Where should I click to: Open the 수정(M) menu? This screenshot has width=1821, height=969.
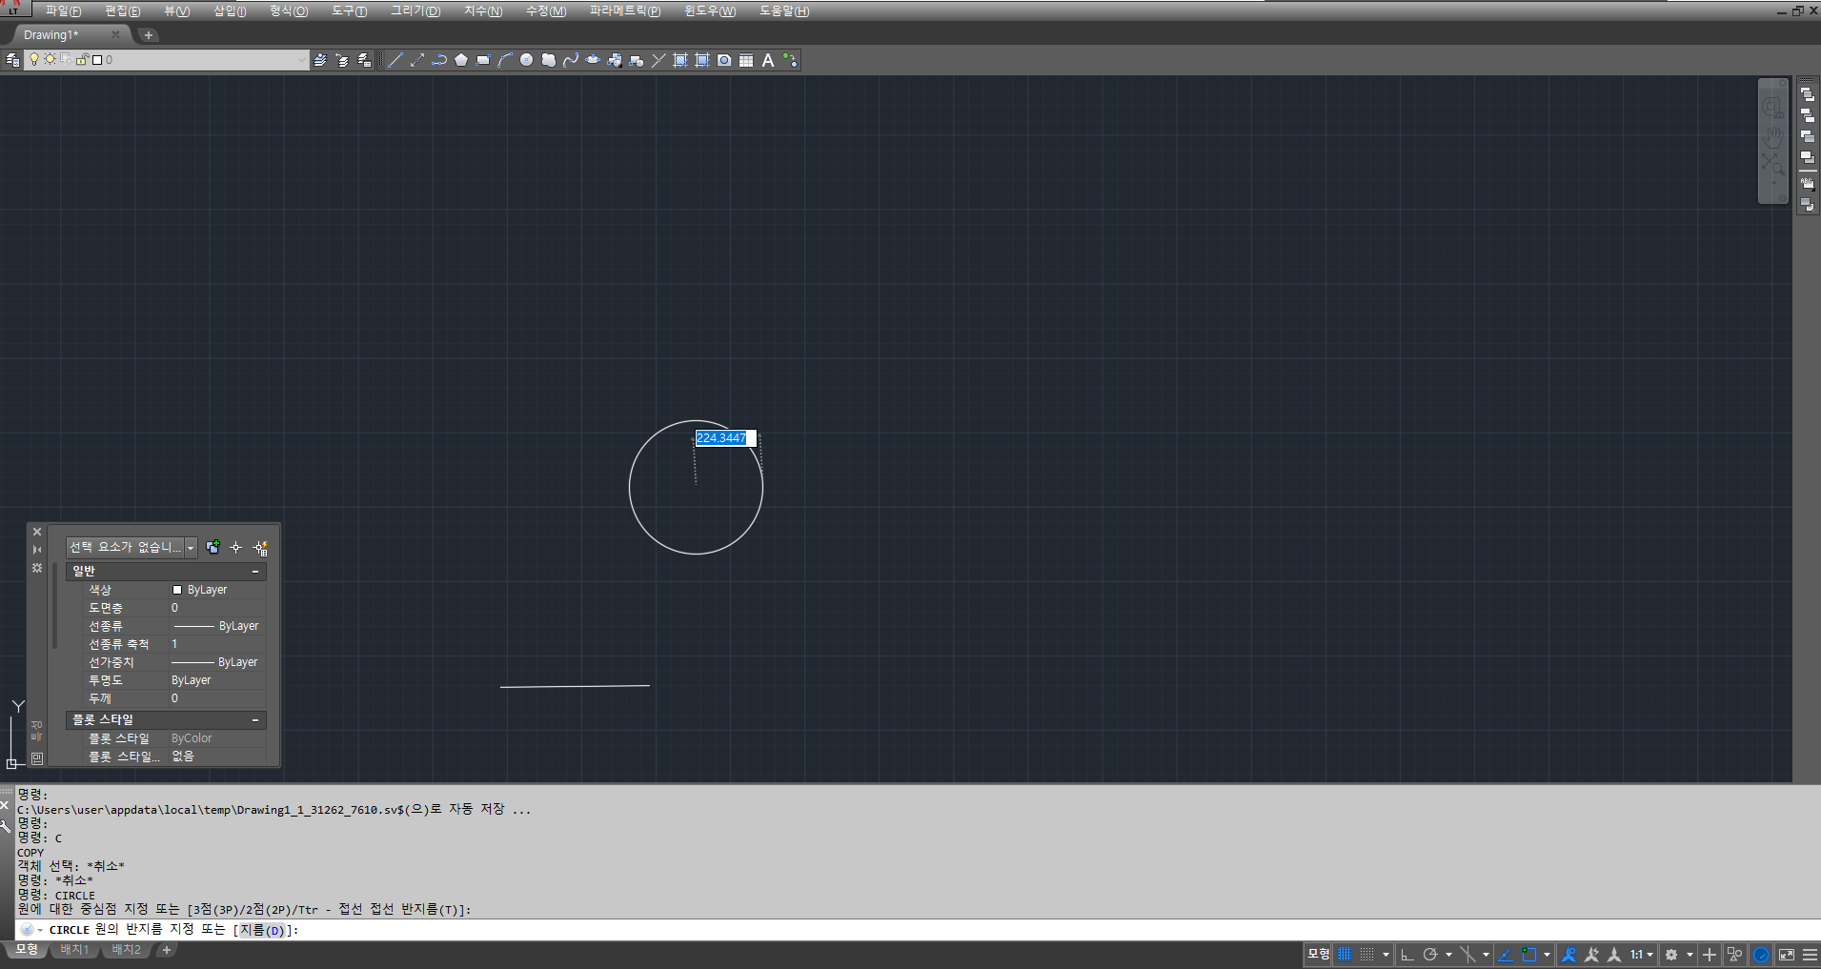546,11
